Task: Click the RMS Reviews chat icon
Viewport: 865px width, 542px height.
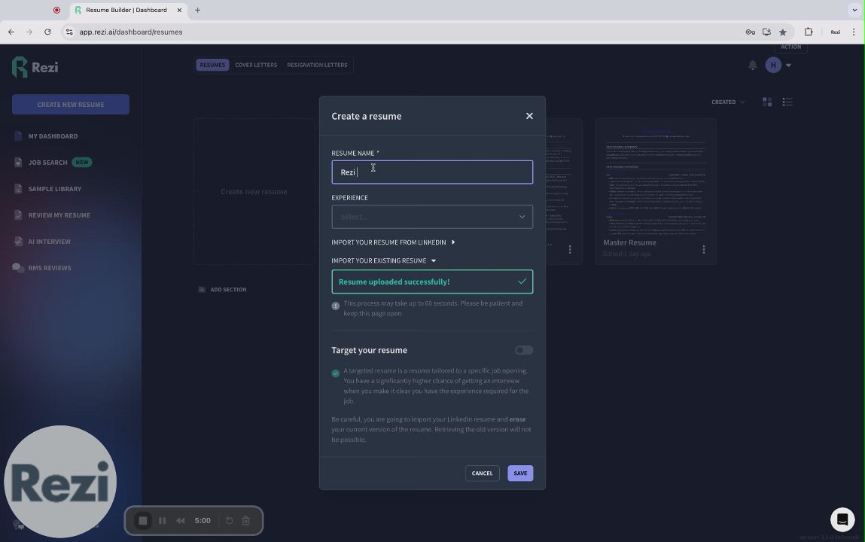Action: tap(18, 268)
